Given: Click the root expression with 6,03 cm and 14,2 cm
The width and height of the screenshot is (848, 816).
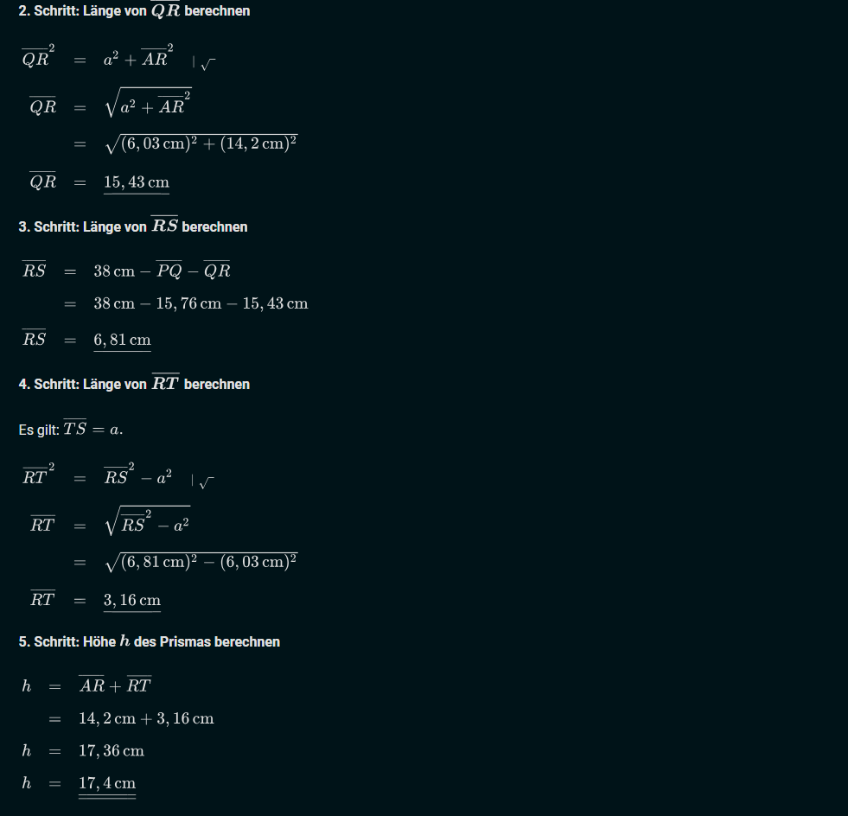Looking at the screenshot, I should pyautogui.click(x=201, y=144).
